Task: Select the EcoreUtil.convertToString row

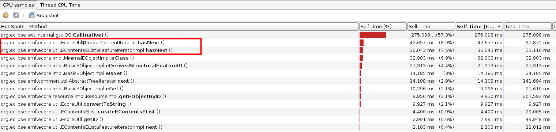Action: pos(278,104)
